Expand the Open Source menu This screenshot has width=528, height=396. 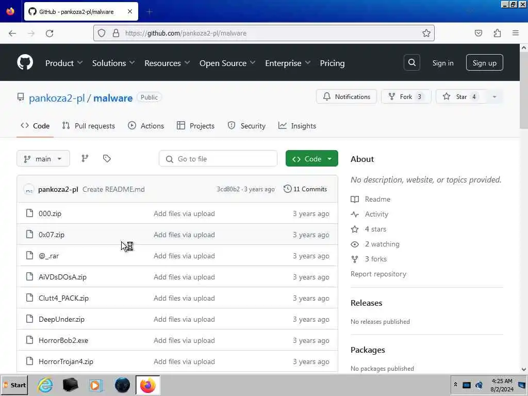227,63
